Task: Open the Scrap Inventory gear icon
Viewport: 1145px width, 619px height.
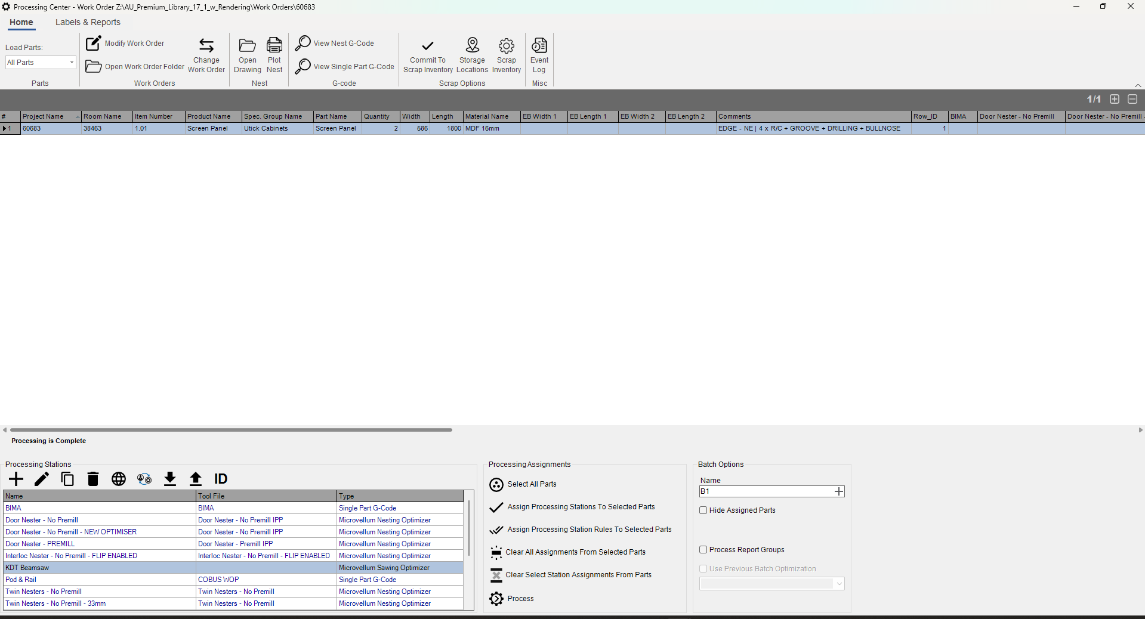Action: point(507,46)
